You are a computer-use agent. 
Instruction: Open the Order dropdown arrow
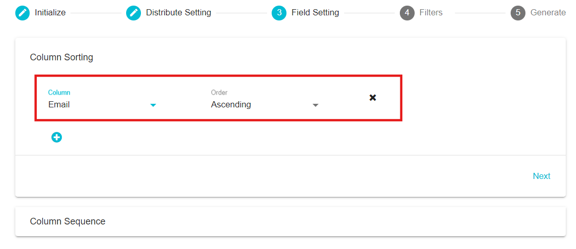pos(315,105)
